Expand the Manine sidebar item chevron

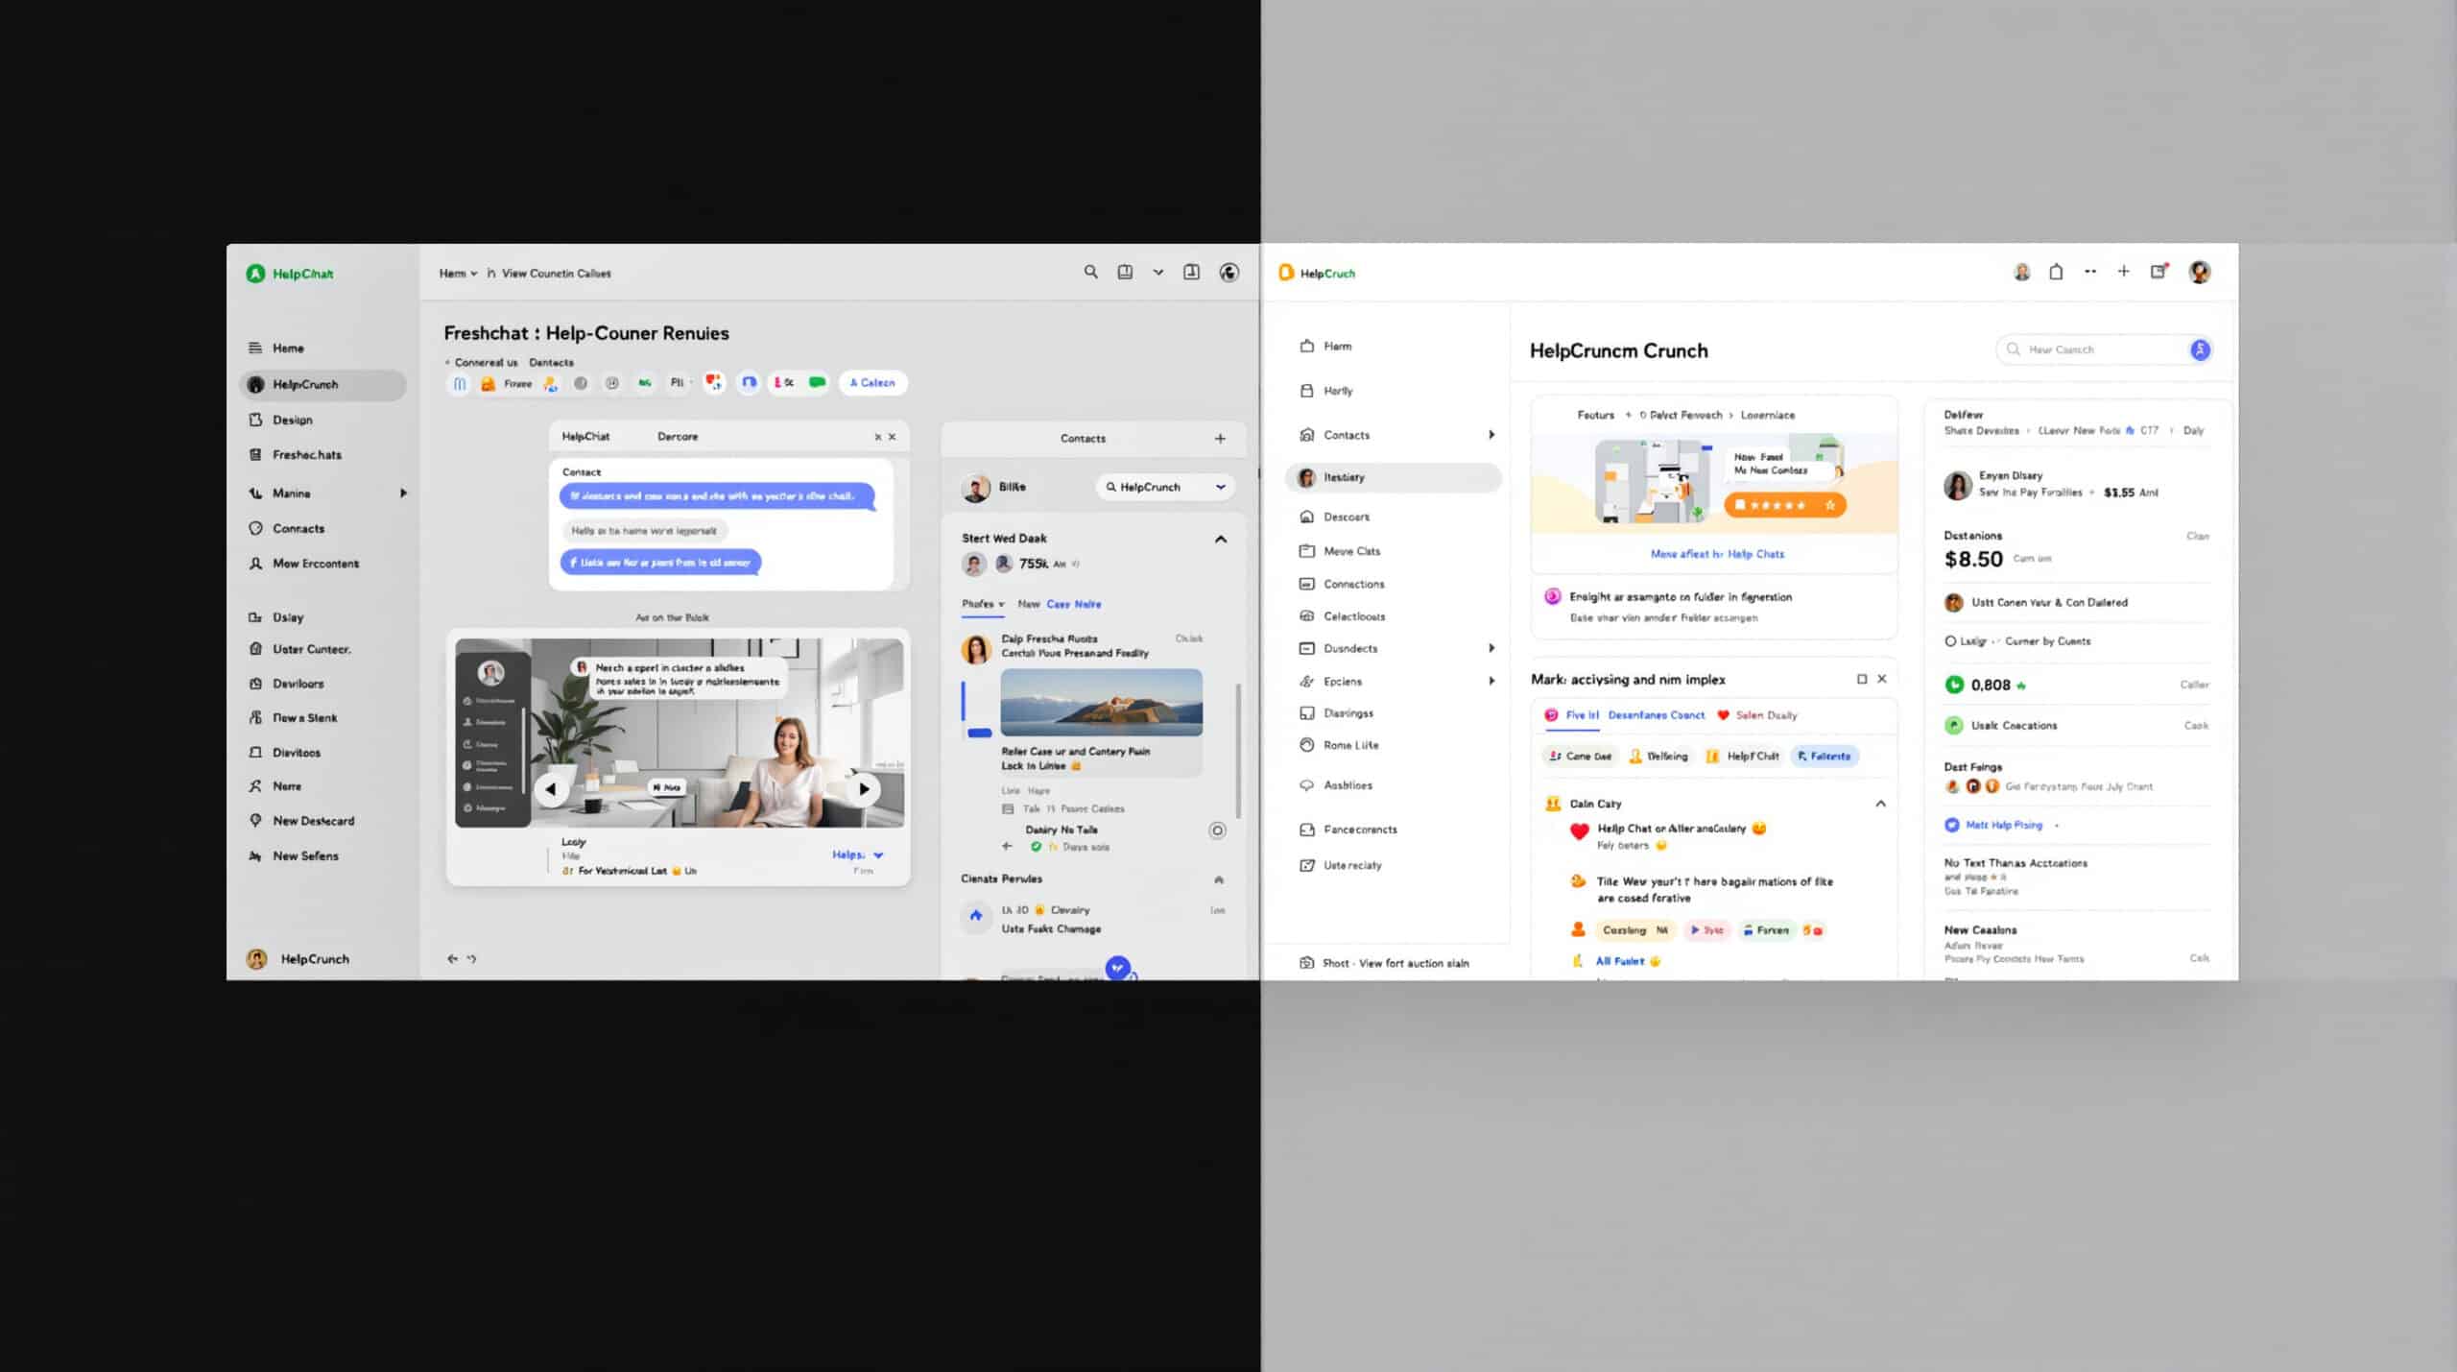(x=403, y=493)
